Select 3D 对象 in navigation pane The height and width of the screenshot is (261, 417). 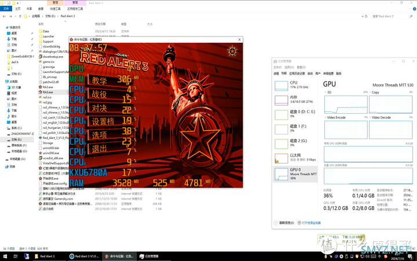[16, 88]
